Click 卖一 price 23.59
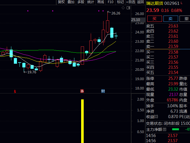Viewport: 190px width, 143px height. [173, 46]
